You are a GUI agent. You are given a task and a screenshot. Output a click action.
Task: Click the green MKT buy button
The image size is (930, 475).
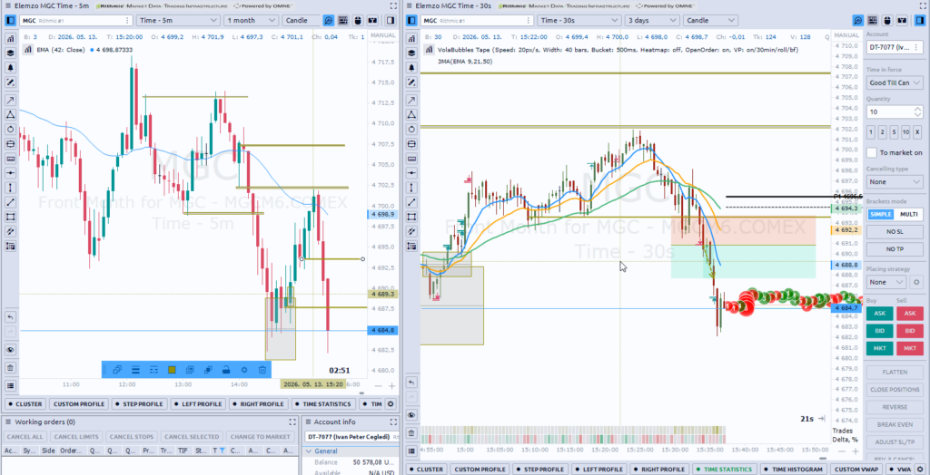point(879,348)
